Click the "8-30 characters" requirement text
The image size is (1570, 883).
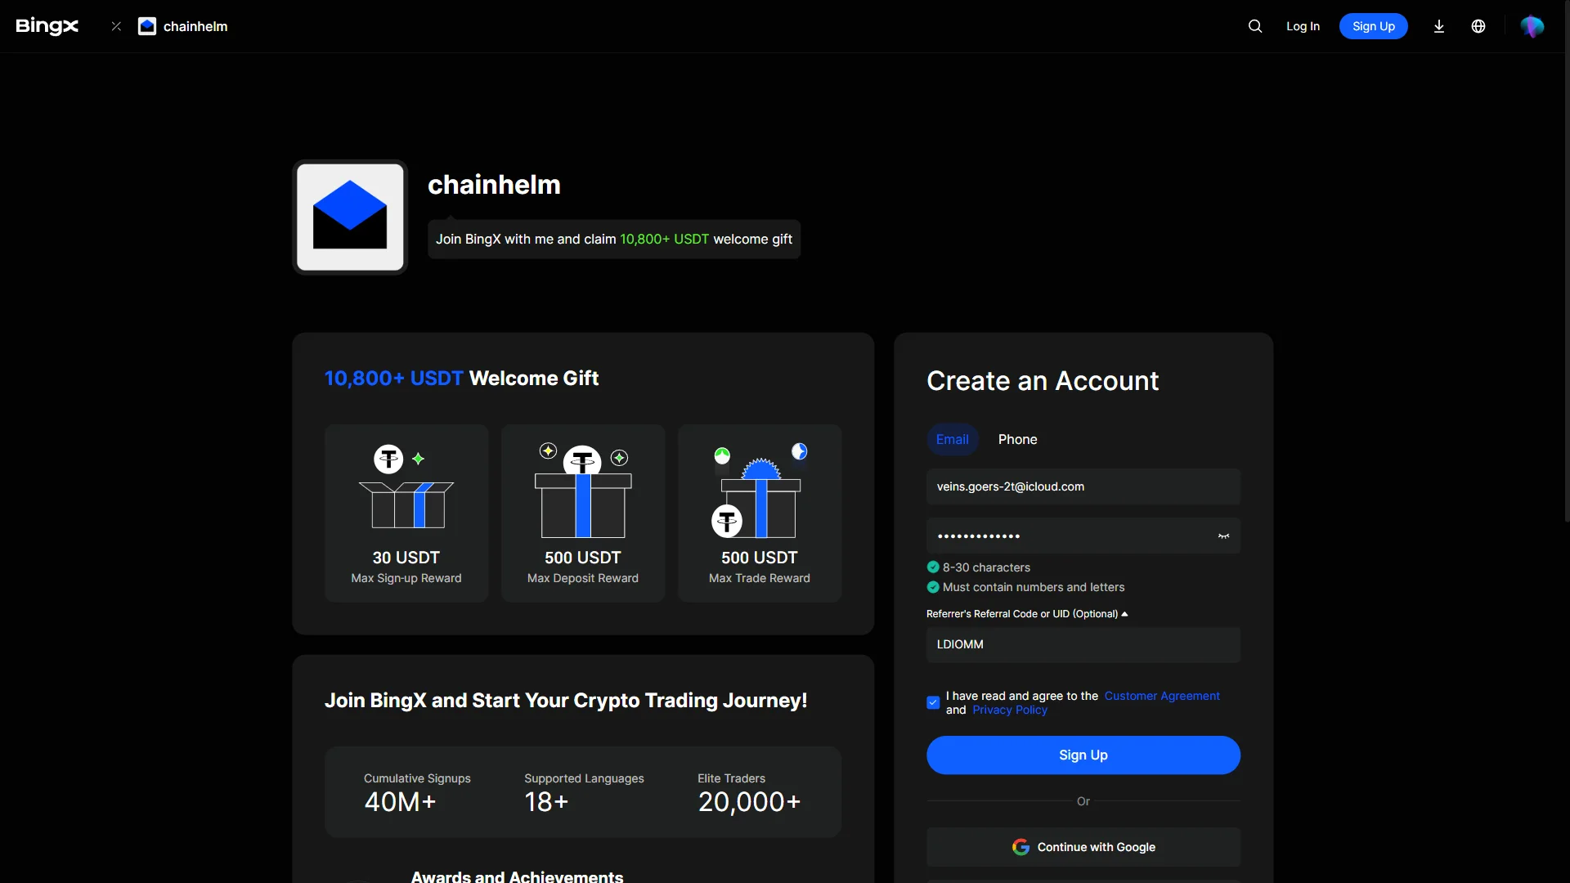click(986, 567)
